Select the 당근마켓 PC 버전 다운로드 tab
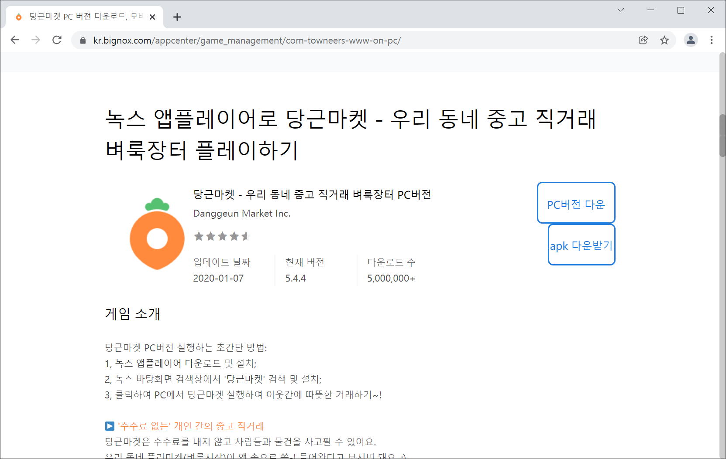Image resolution: width=726 pixels, height=459 pixels. (x=85, y=17)
